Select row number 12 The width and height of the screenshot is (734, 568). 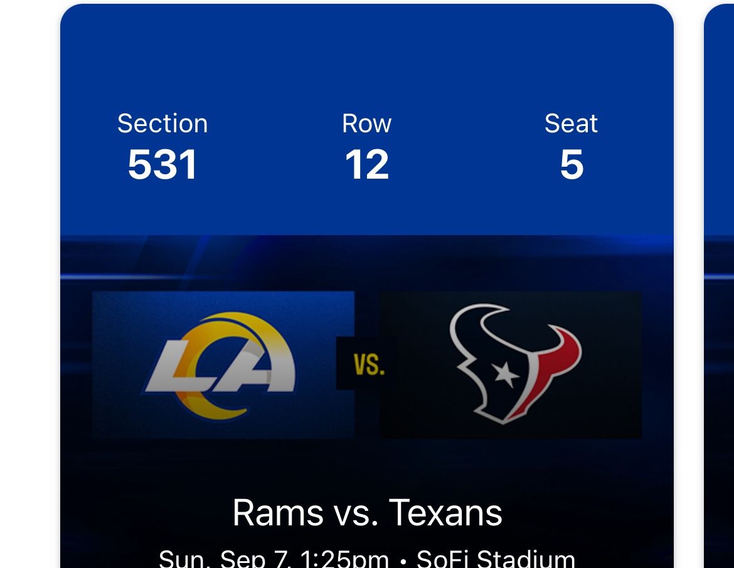(367, 165)
